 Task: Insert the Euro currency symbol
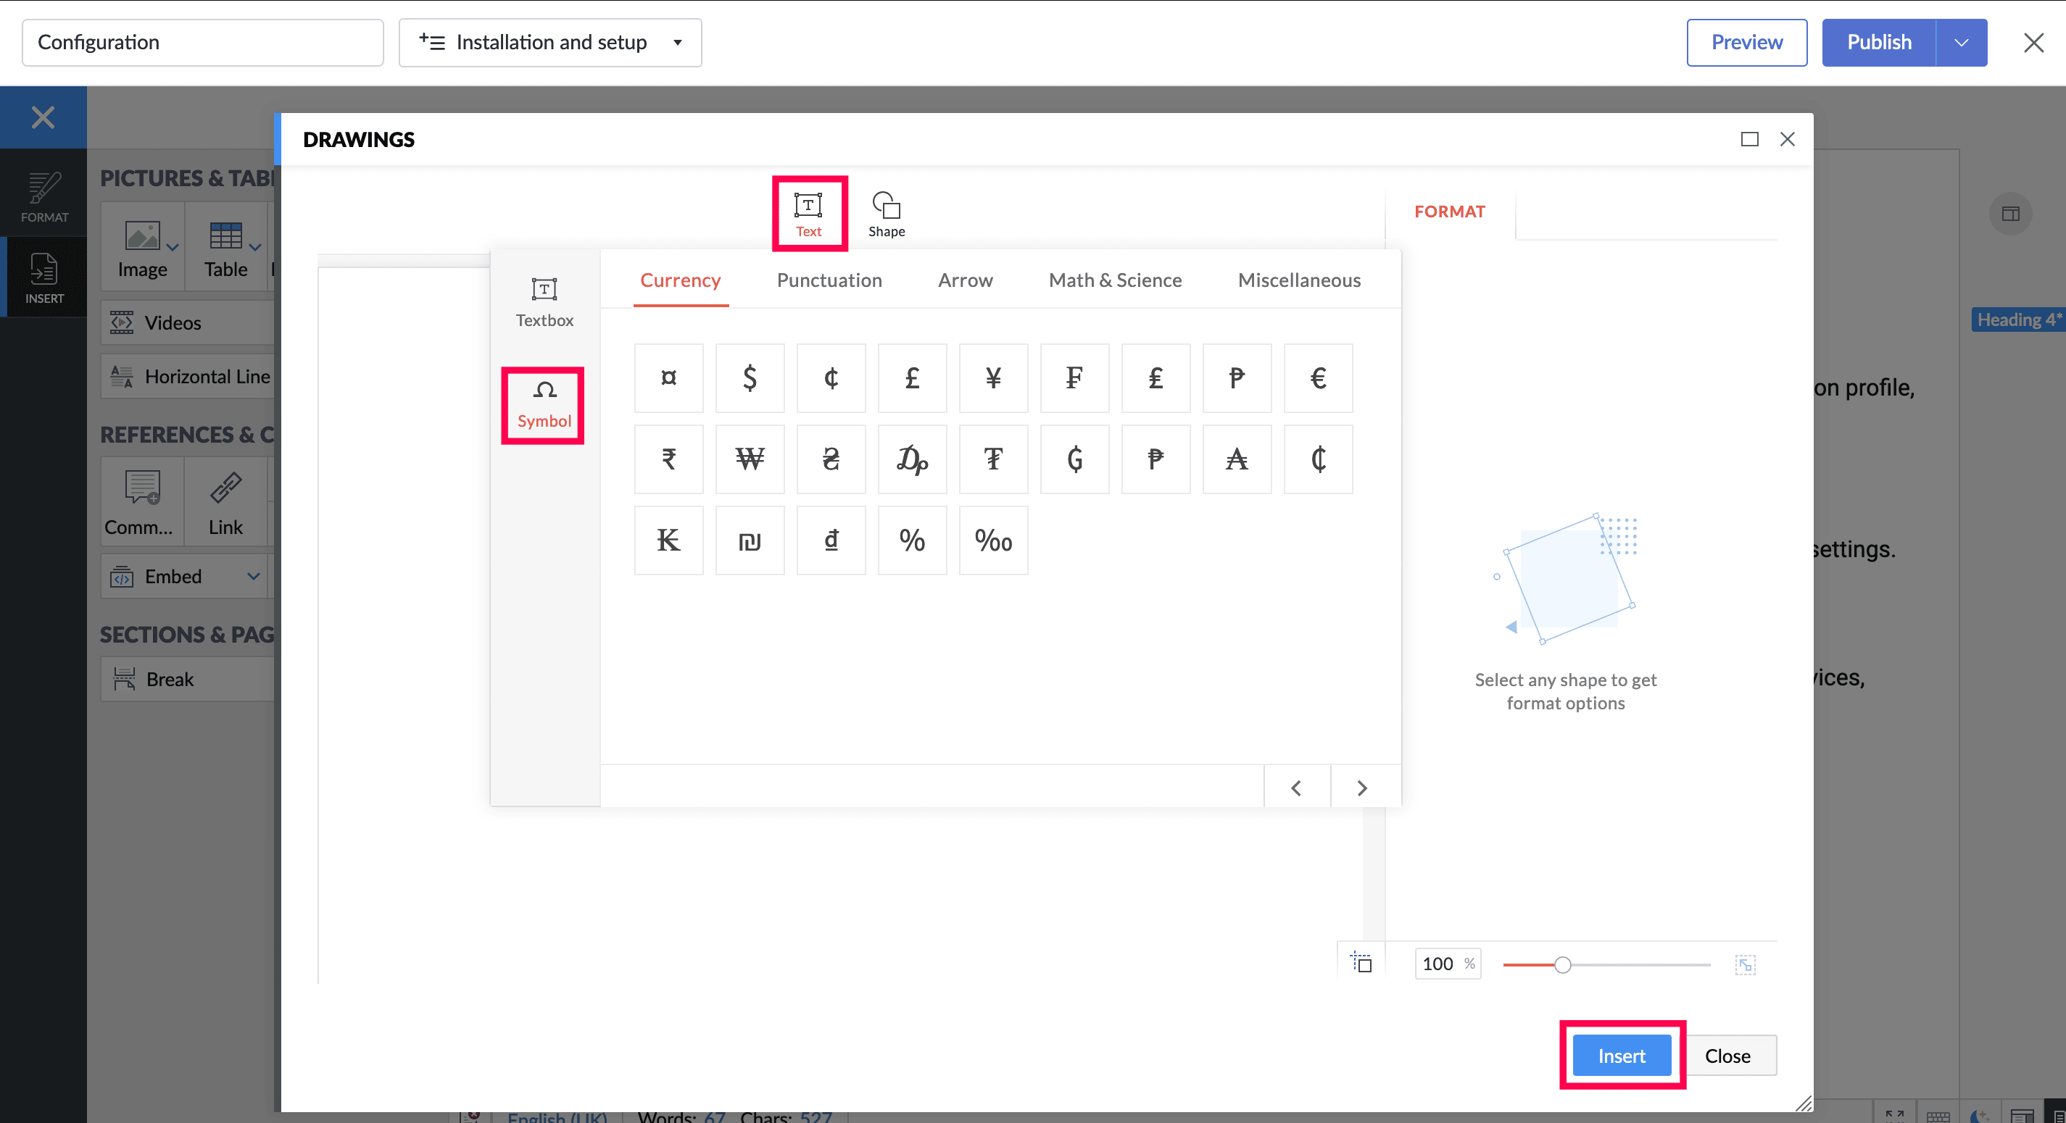(x=1318, y=378)
